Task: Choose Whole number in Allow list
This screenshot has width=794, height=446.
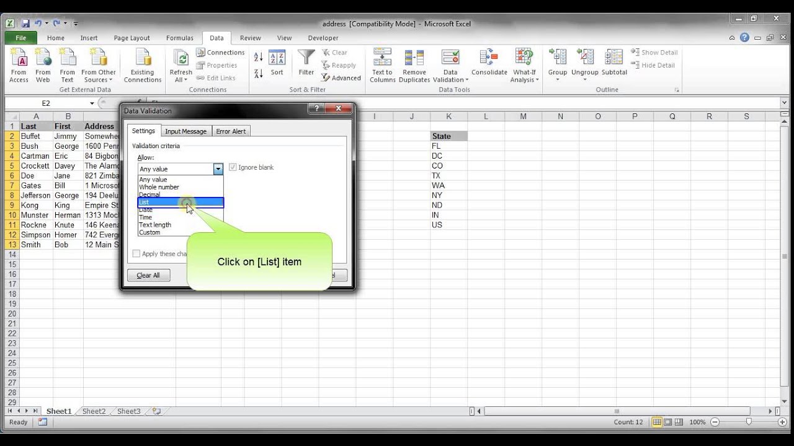Action: (180, 187)
